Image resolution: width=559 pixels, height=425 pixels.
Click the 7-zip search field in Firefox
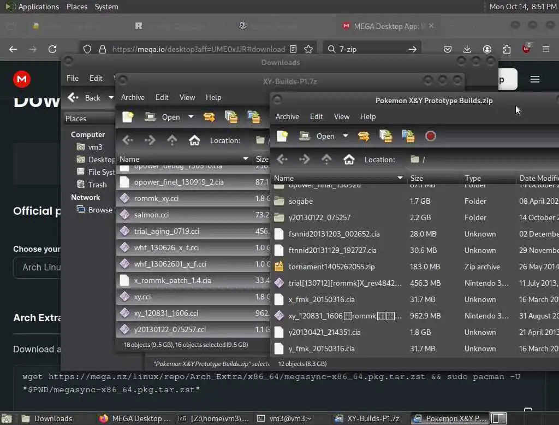372,49
